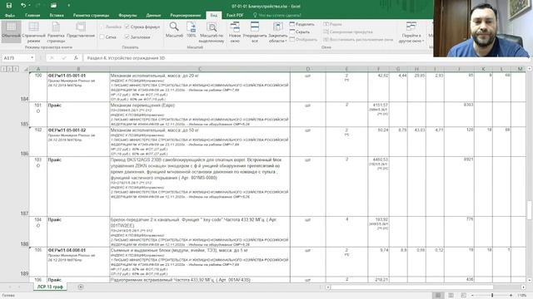Undo the last action
Screen dimensions: 533x299
click(22, 6)
